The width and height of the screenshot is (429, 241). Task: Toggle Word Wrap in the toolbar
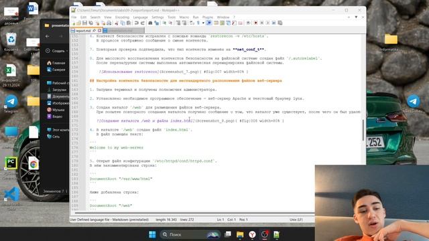[x=192, y=23]
